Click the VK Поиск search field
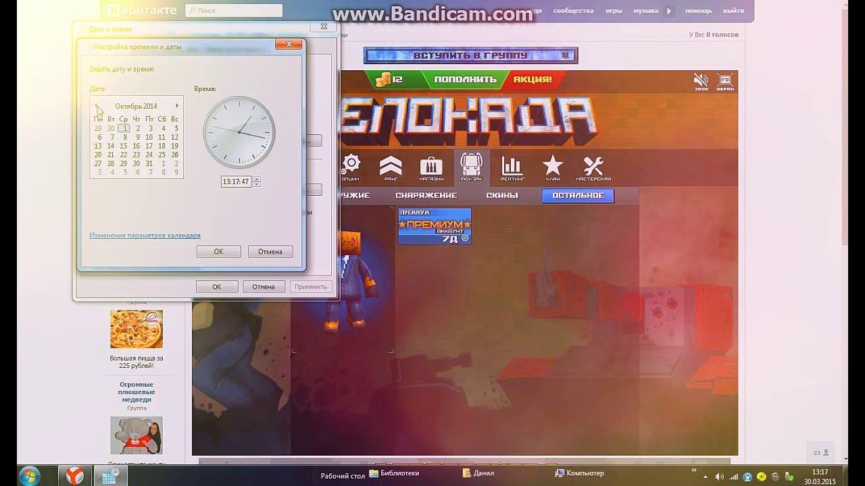The image size is (865, 486). click(234, 11)
